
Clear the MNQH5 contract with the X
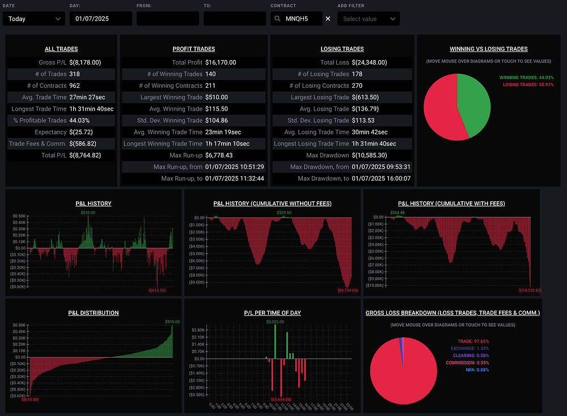coord(328,19)
